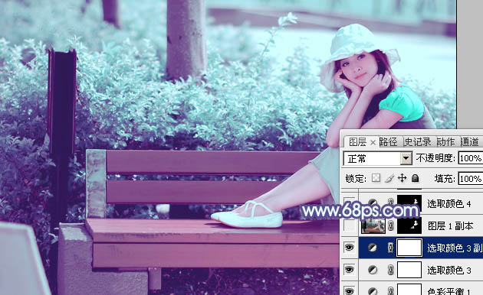Click the lock image pixels brush icon
This screenshot has height=295, width=483.
(x=389, y=178)
